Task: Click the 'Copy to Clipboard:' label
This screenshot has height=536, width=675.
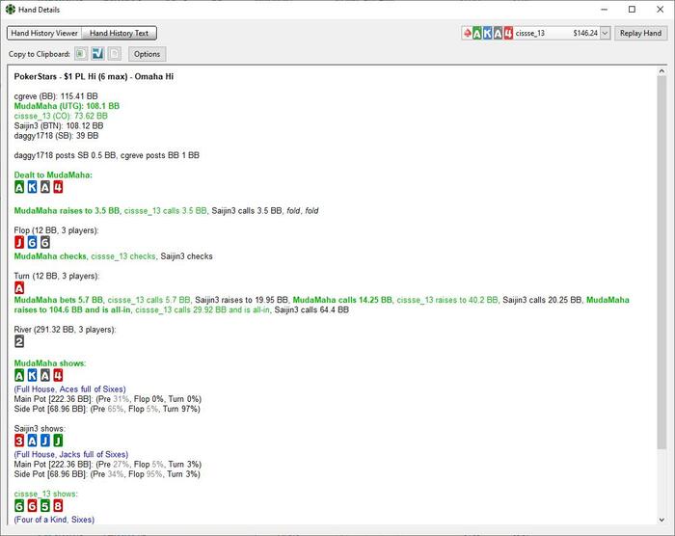Action: tap(40, 54)
